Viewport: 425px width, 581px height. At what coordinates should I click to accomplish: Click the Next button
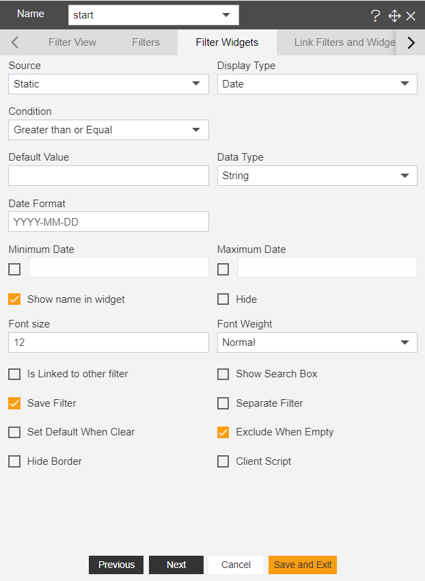(x=176, y=565)
